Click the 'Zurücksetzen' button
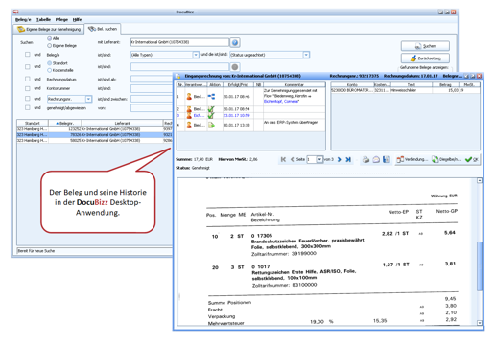This screenshot has height=346, width=495. pos(425,58)
